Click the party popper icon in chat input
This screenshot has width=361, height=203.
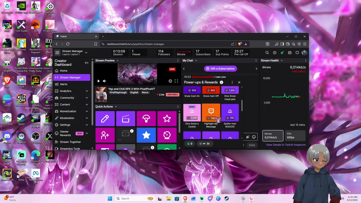248,137
